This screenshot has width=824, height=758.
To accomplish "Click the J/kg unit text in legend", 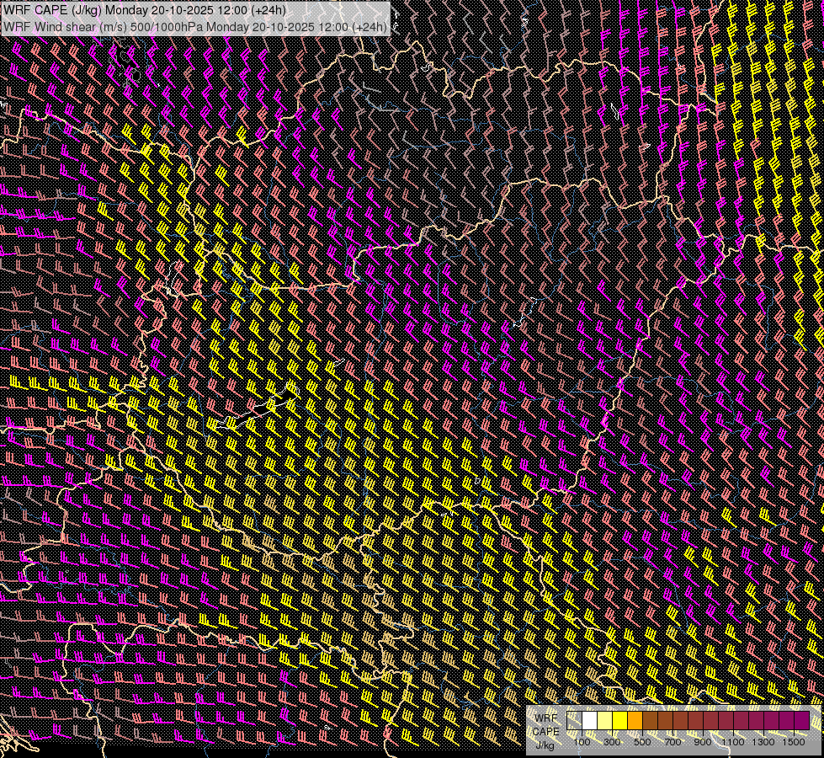I will (545, 745).
